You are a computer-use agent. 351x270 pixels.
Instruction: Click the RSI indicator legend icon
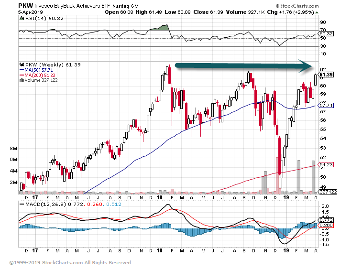[22, 18]
